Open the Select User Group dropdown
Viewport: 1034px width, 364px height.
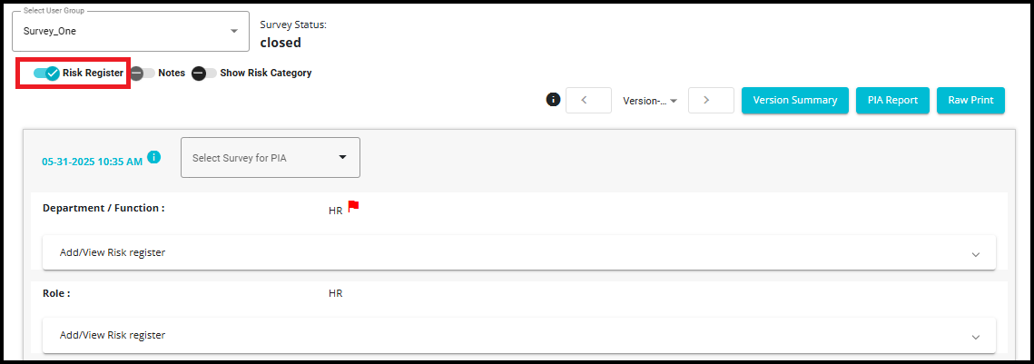click(131, 32)
